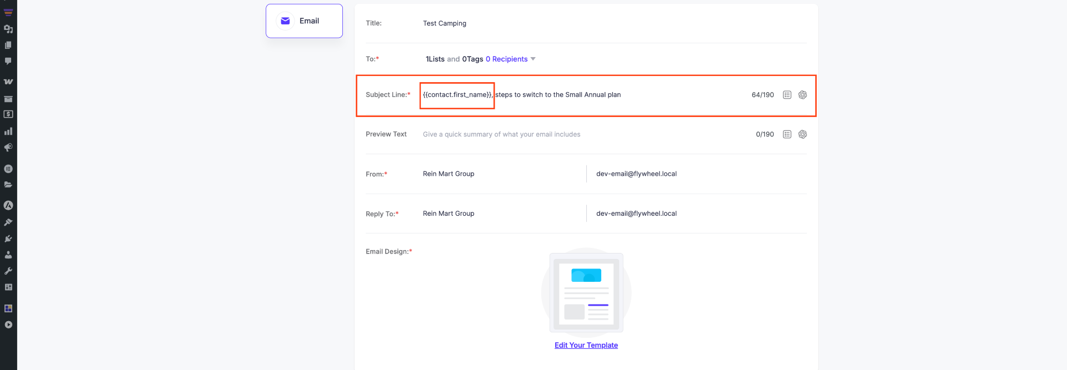Click the Email Design label
This screenshot has height=370, width=1067.
(389, 251)
